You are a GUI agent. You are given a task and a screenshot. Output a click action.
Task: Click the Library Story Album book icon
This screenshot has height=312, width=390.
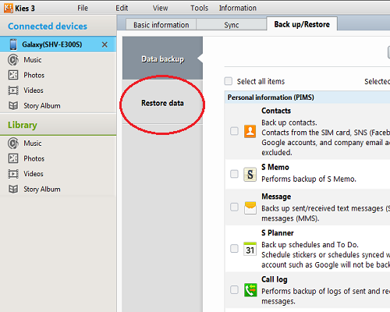pyautogui.click(x=13, y=190)
